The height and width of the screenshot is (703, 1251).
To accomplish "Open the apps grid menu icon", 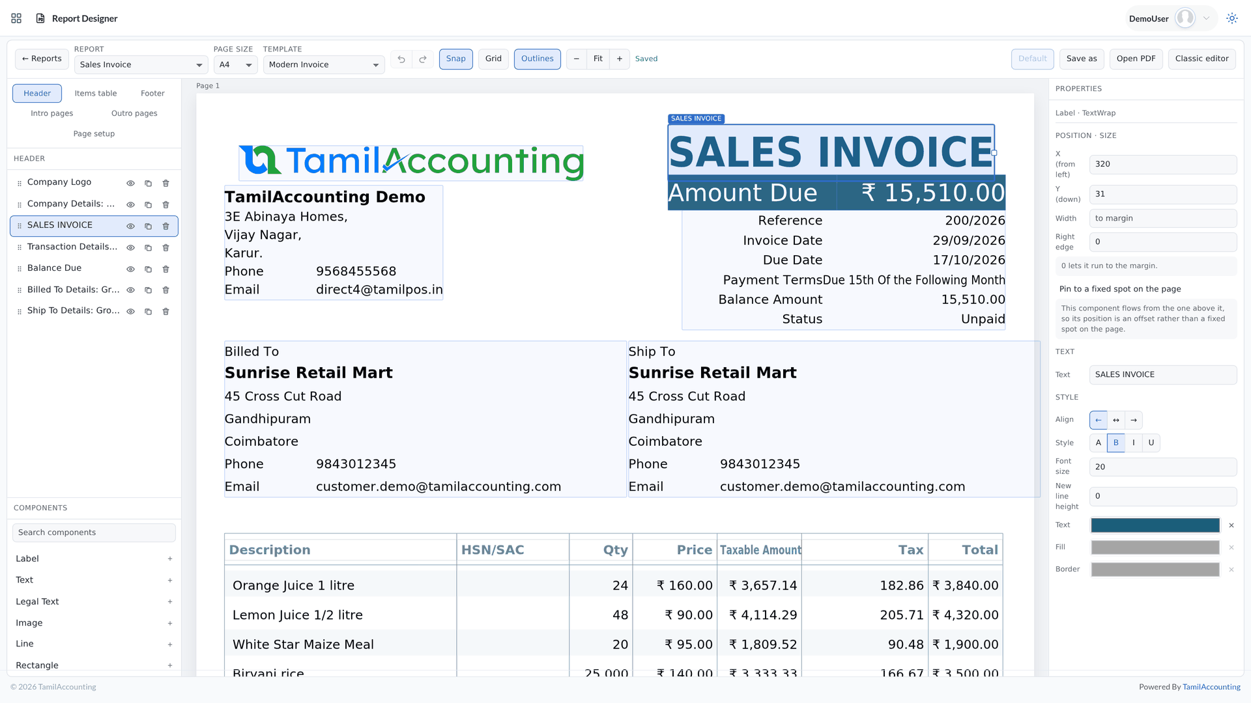I will click(x=16, y=18).
